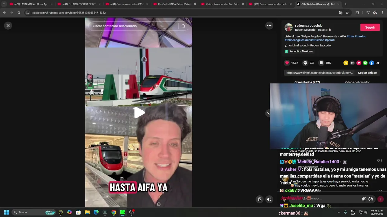Insert mention with @ icon in comment box
387x217 pixels.
(x=364, y=199)
